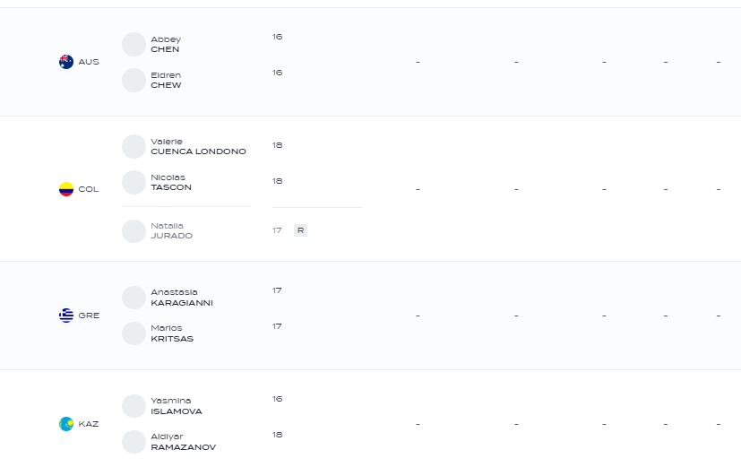The height and width of the screenshot is (467, 741).
Task: Select the GRE country code label
Action: click(x=89, y=316)
